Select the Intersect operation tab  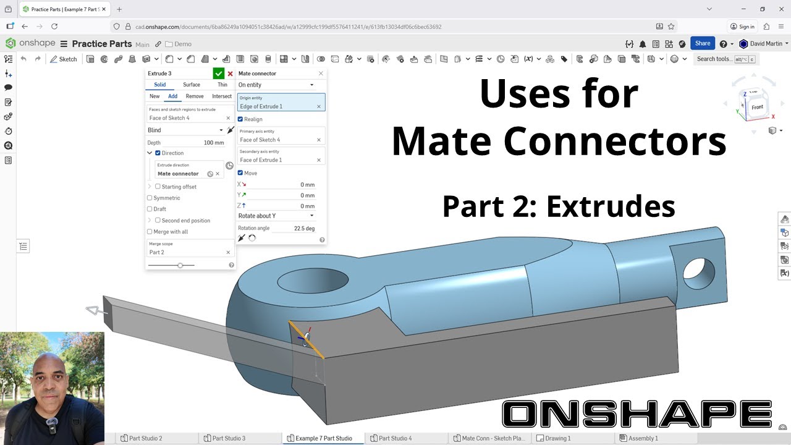tap(222, 96)
